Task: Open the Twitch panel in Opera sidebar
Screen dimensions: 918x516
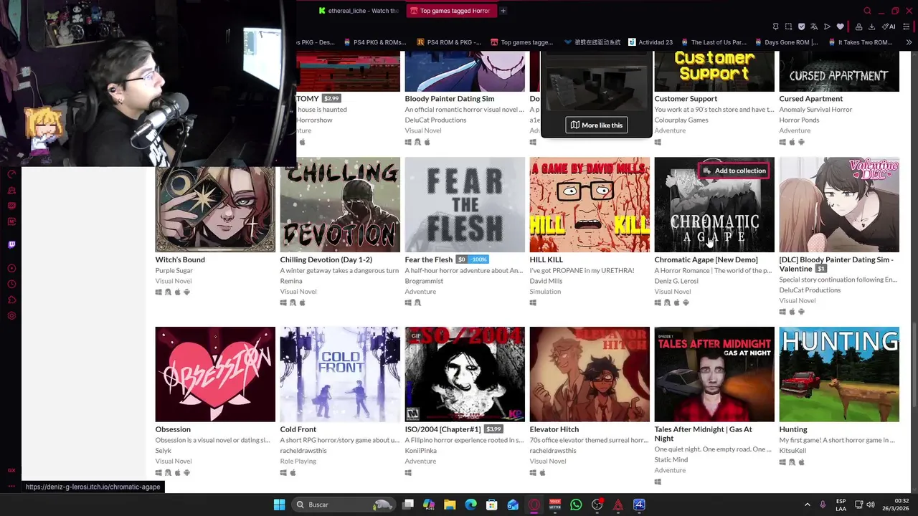Action: tap(11, 244)
